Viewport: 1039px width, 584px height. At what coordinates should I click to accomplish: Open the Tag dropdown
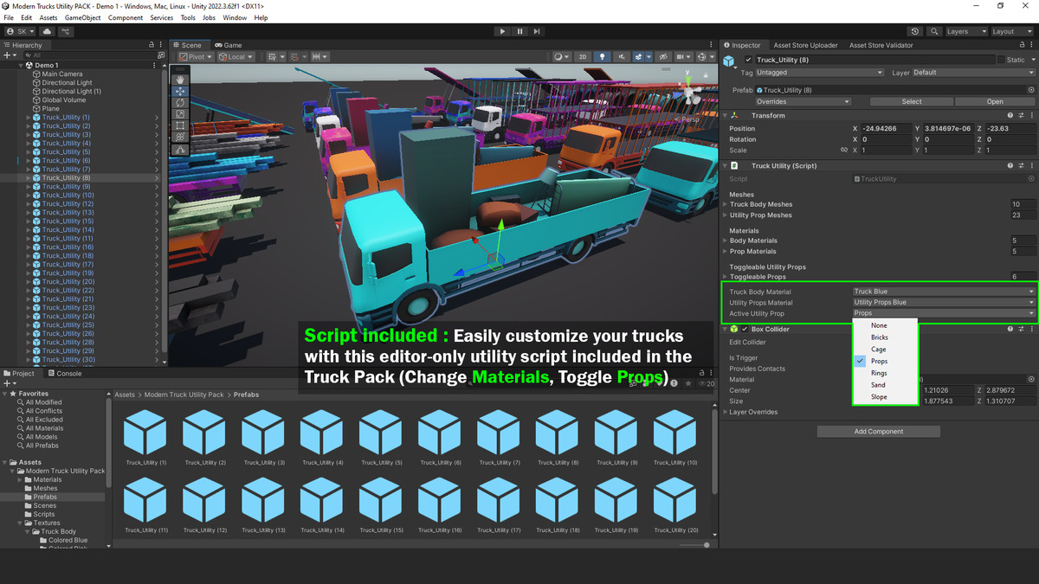[x=820, y=73]
